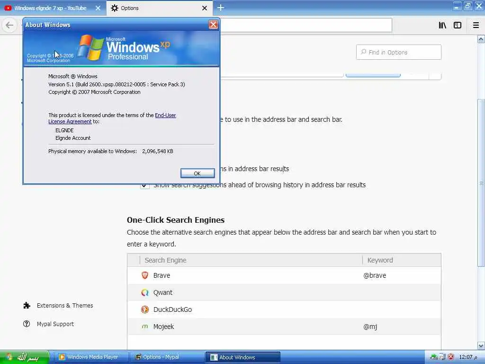The height and width of the screenshot is (364, 485).
Task: Click the Qwant icon in engine list
Action: [145, 292]
